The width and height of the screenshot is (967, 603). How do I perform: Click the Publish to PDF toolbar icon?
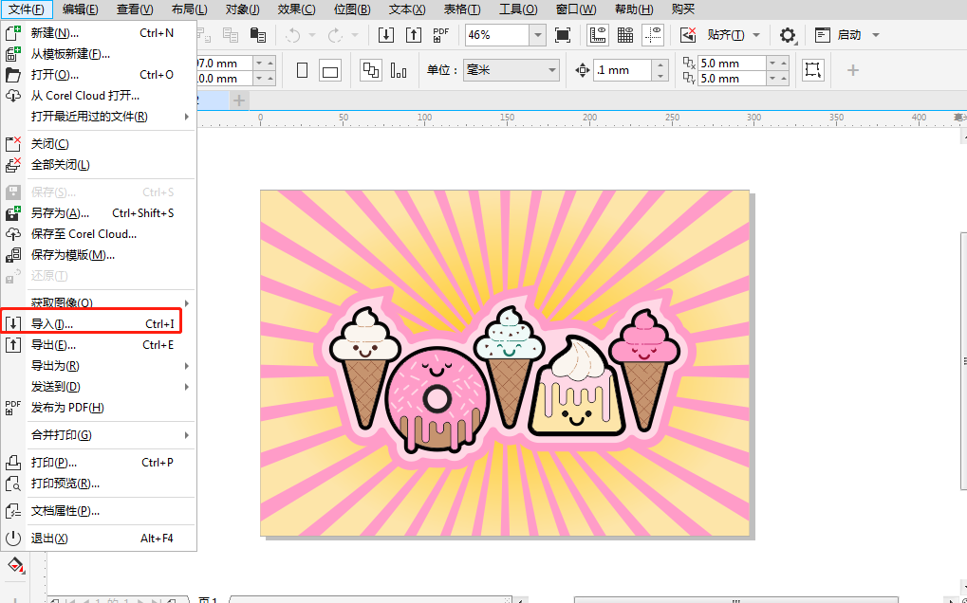click(x=440, y=35)
